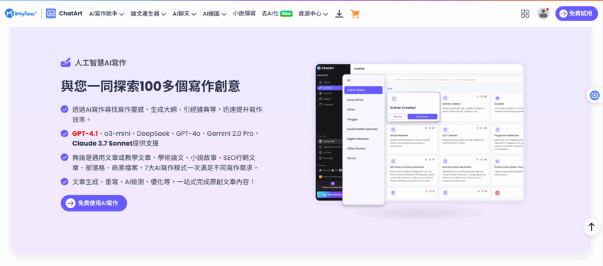Screen dimensions: 603x266
Task: Click the SEO Article button in preview
Action: pyautogui.click(x=422, y=117)
